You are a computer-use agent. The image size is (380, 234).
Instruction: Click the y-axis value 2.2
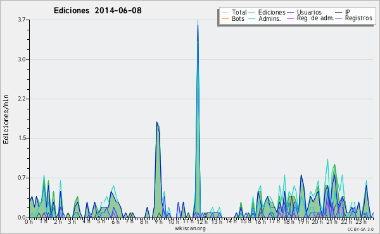click(x=22, y=99)
